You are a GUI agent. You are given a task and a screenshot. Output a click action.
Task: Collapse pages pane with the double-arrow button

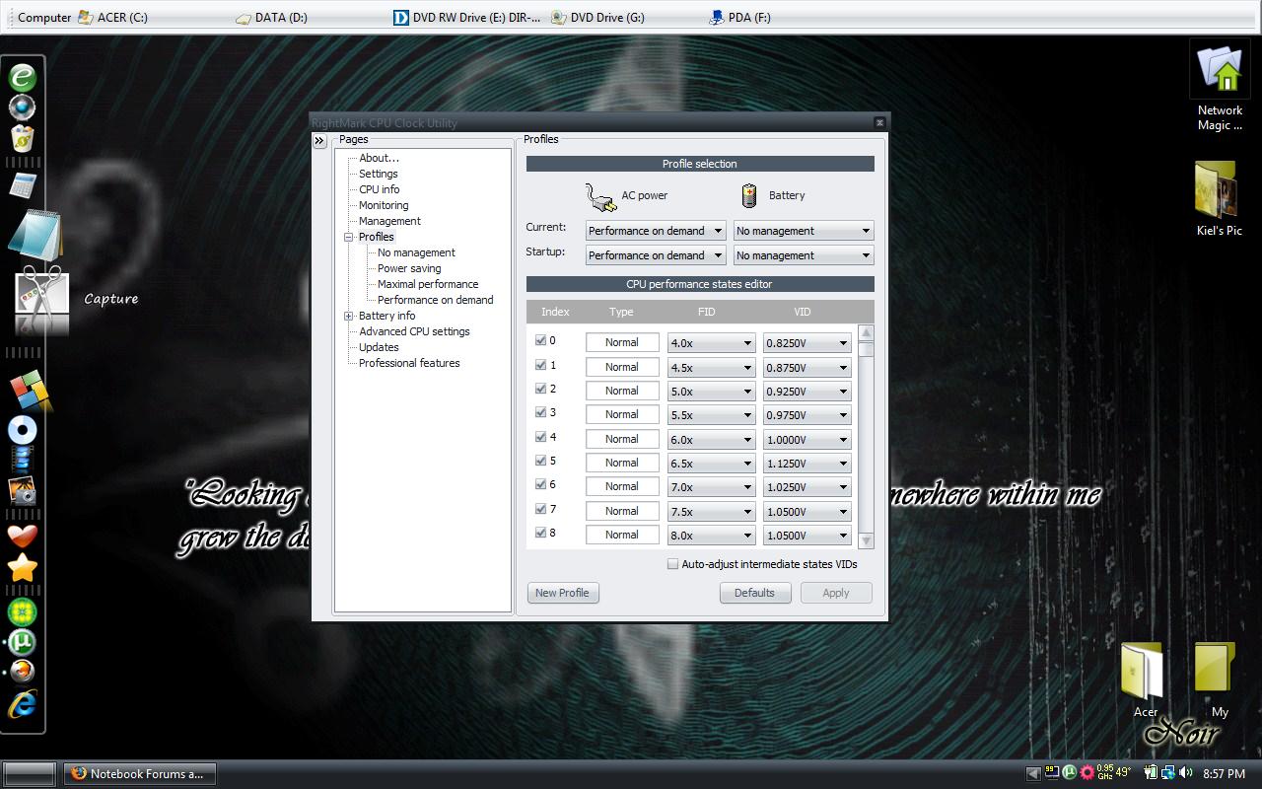[x=319, y=141]
